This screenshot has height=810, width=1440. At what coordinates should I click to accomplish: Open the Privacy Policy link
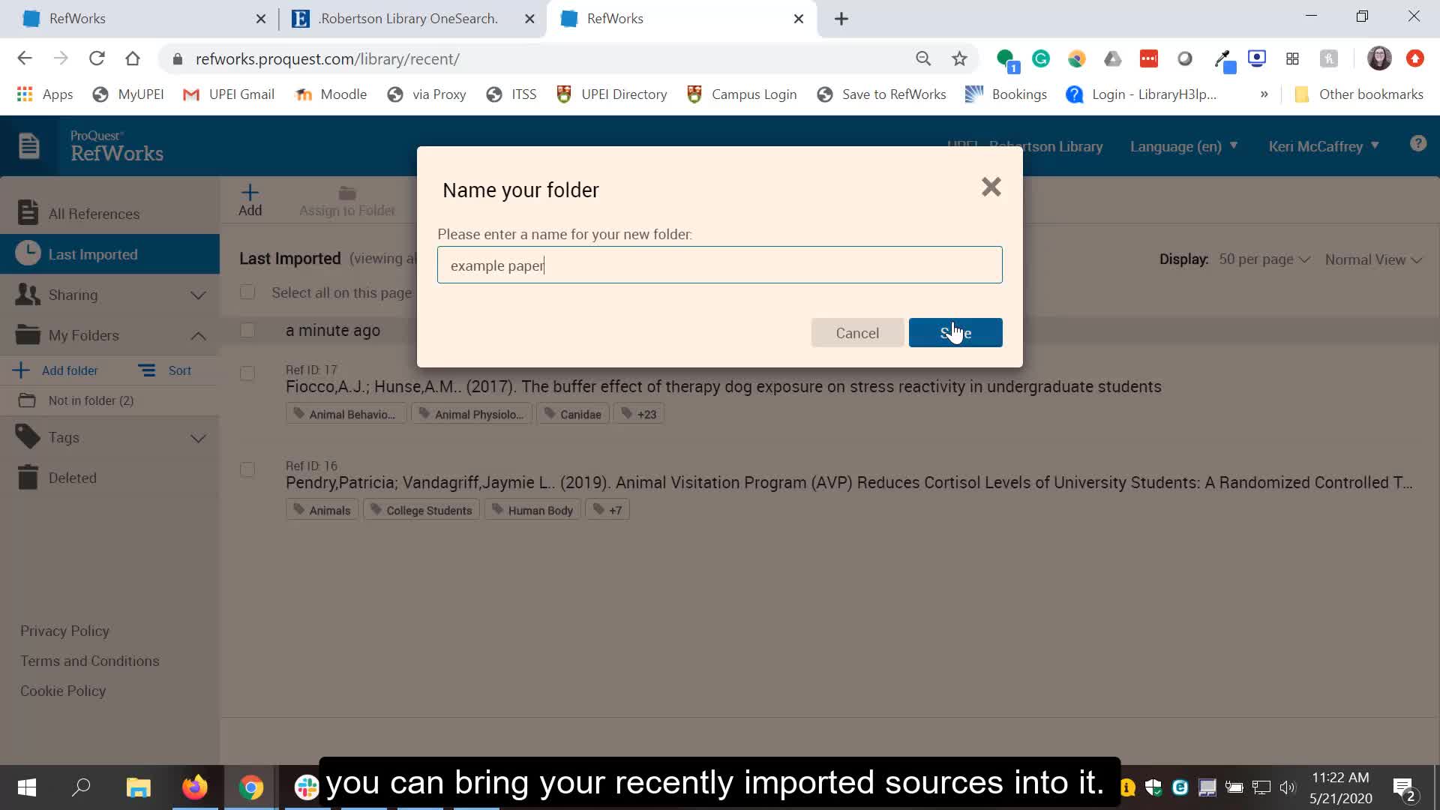[x=64, y=631]
